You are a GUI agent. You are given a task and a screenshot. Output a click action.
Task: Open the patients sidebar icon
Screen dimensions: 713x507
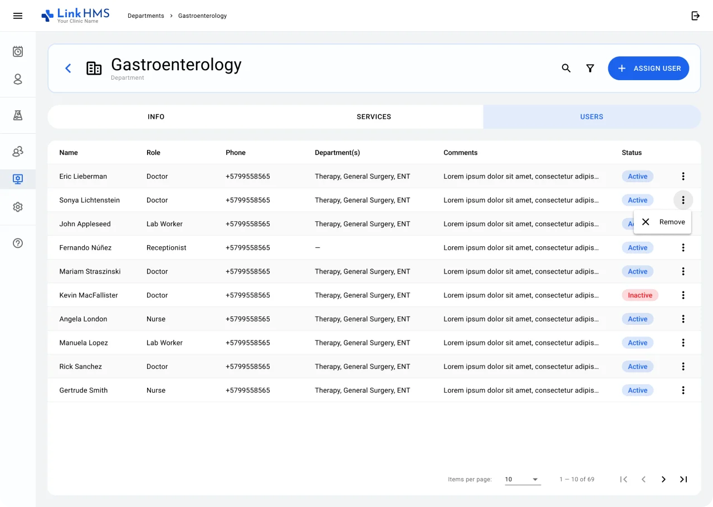click(x=18, y=79)
